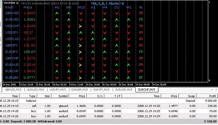This screenshot has height=125, width=218.
Task: Click the EURGBP H1 green up arrow
Action: pos(93,78)
